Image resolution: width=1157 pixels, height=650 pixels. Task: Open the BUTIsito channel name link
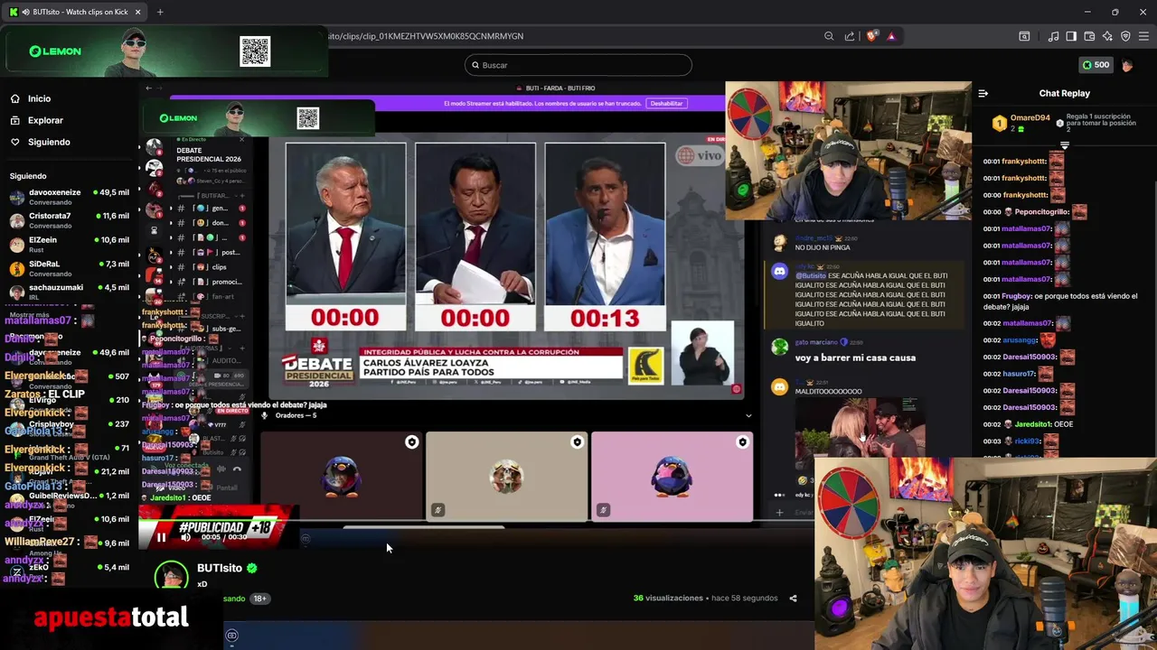(220, 568)
